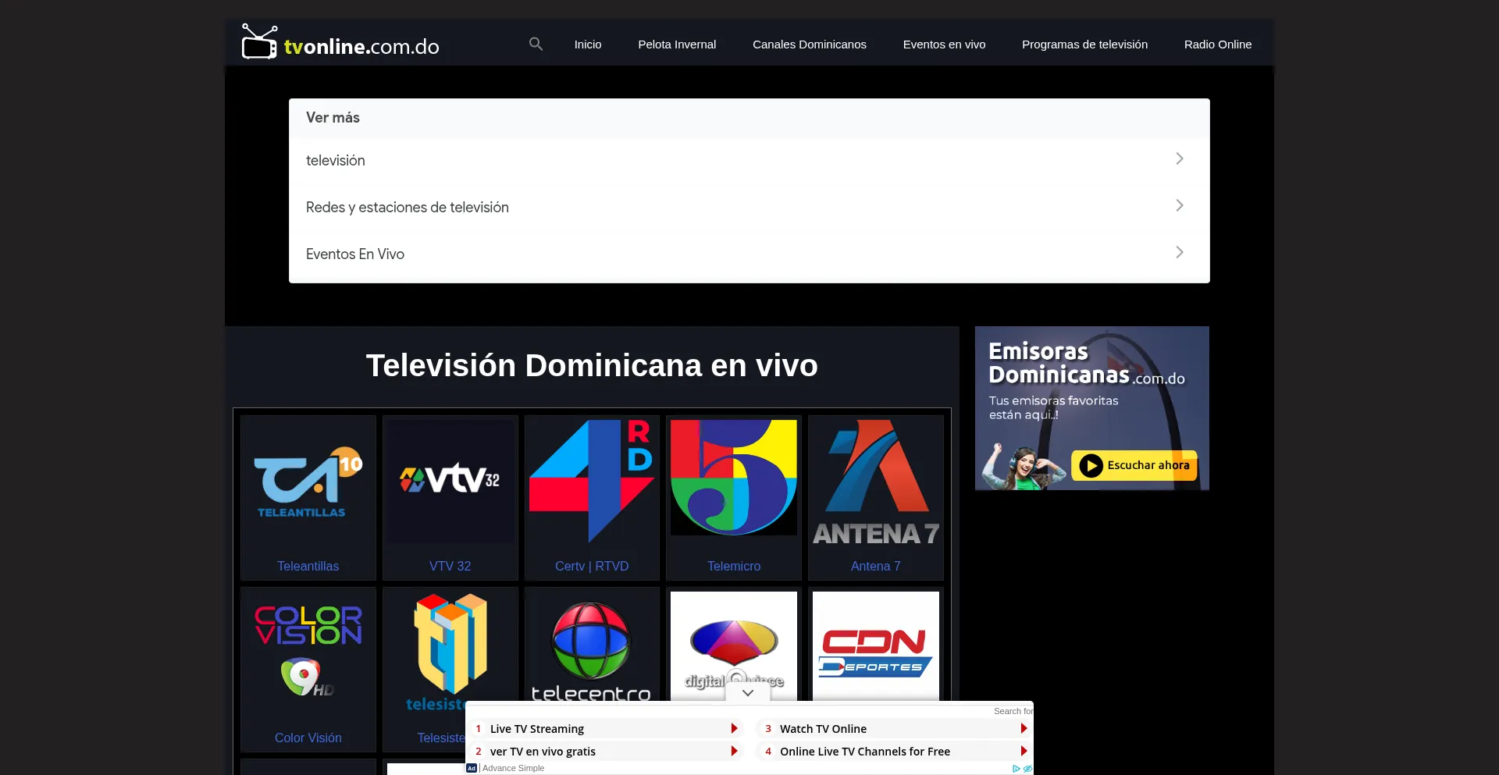Open the Color Visión channel logo
The width and height of the screenshot is (1499, 775).
tap(308, 652)
